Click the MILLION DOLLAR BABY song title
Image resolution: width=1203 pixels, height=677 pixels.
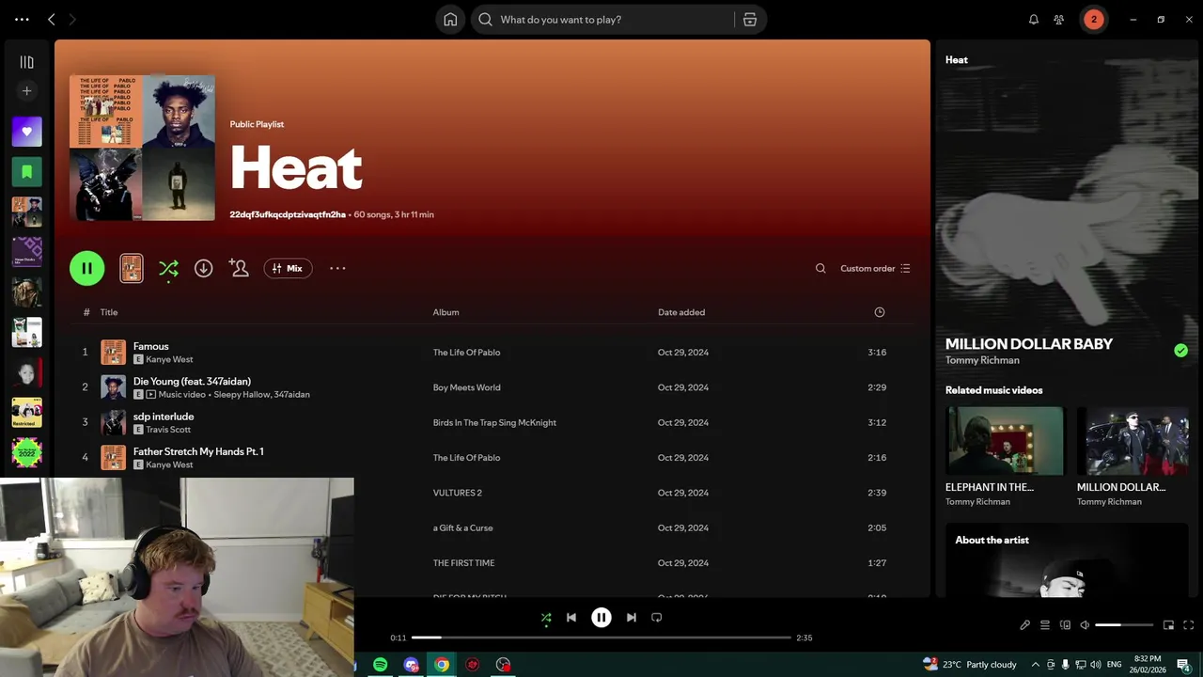coord(1028,344)
